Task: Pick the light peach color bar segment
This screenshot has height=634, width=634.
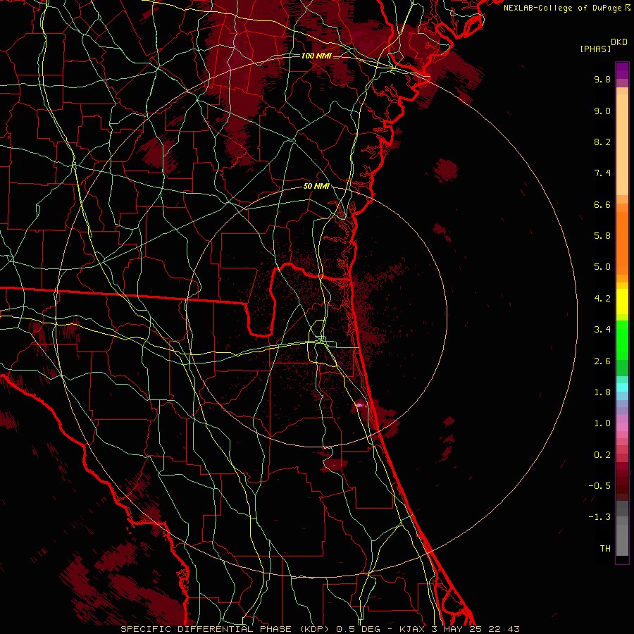Action: pyautogui.click(x=622, y=144)
